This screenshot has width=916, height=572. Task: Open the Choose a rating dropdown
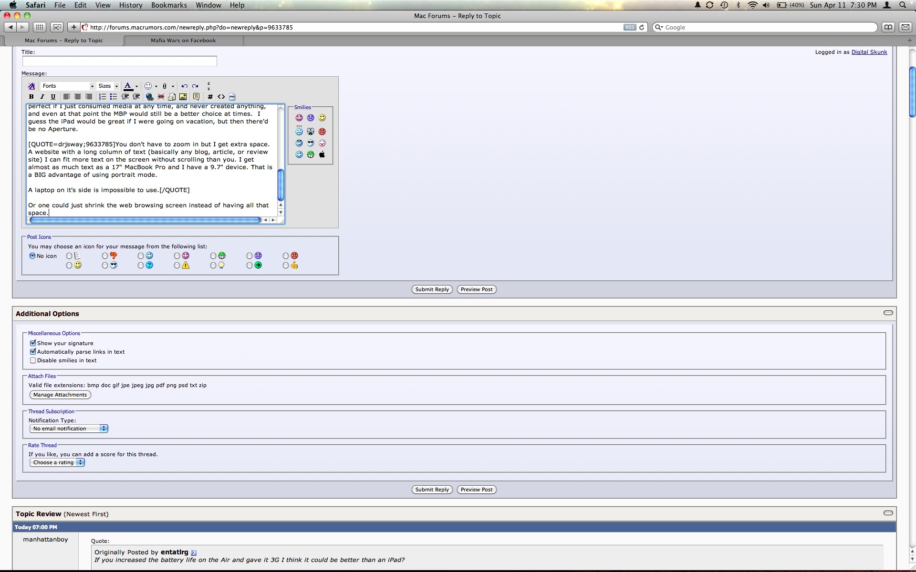pyautogui.click(x=57, y=462)
